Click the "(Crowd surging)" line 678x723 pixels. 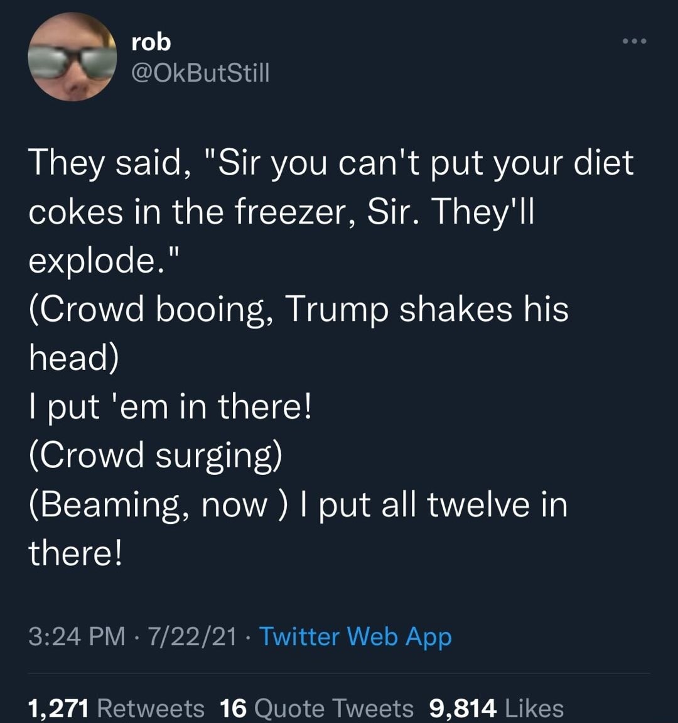[x=155, y=455]
